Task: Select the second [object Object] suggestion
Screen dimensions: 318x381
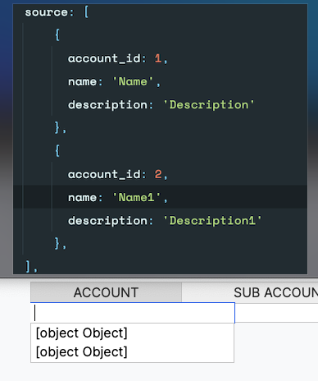Action: coord(132,352)
